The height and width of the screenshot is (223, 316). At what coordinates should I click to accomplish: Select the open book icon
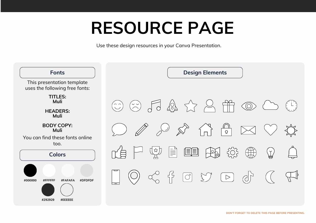click(x=192, y=152)
